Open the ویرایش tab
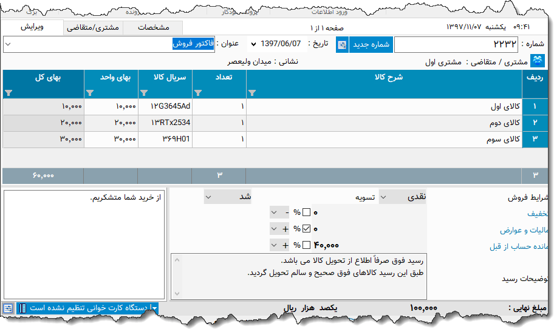The image size is (554, 329). coord(32,27)
